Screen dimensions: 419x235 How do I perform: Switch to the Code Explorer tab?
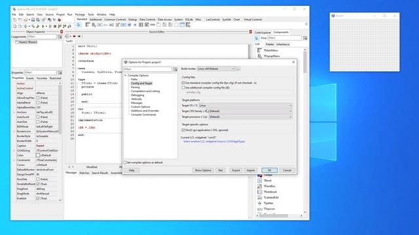[x=263, y=32]
